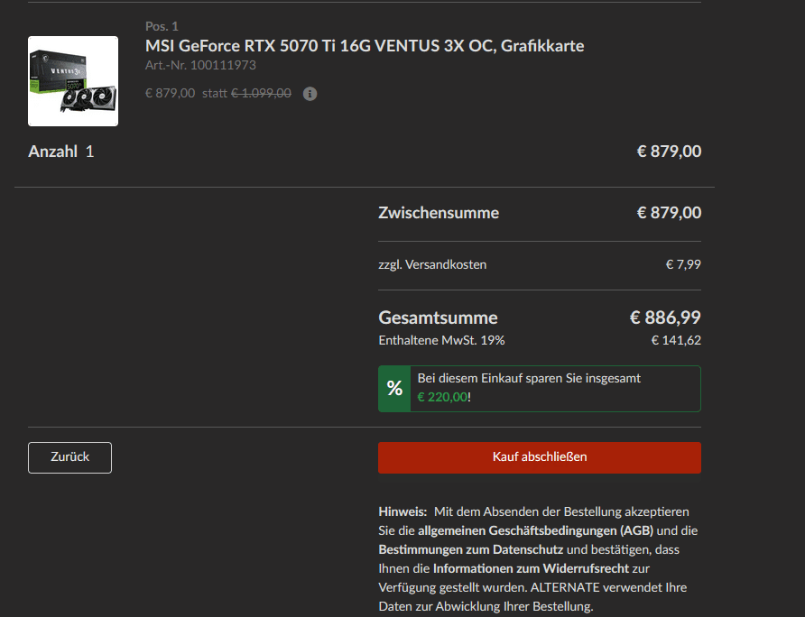Click the Enthaltene MwSt. 19% label

tap(441, 340)
